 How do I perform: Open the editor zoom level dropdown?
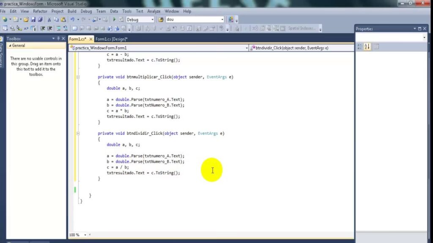85,235
